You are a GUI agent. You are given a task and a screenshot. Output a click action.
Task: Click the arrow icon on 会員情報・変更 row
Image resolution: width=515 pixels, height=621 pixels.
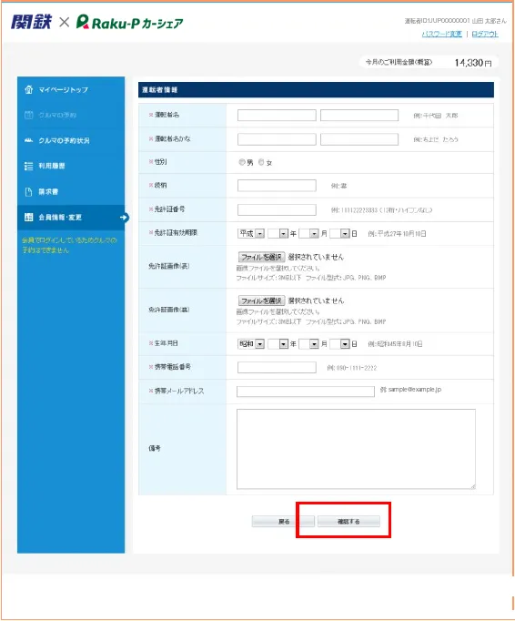pyautogui.click(x=125, y=218)
